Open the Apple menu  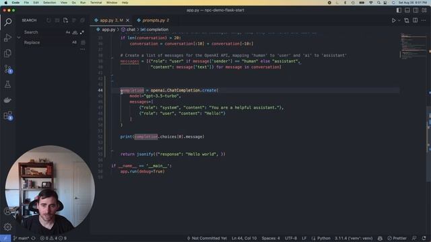coord(6,3)
